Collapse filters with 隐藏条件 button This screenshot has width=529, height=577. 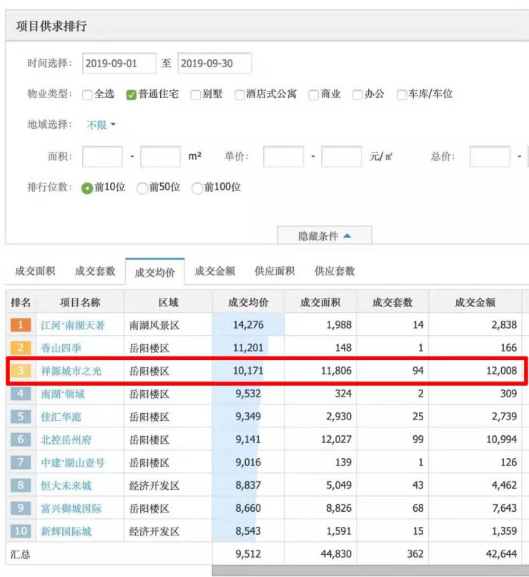click(325, 236)
